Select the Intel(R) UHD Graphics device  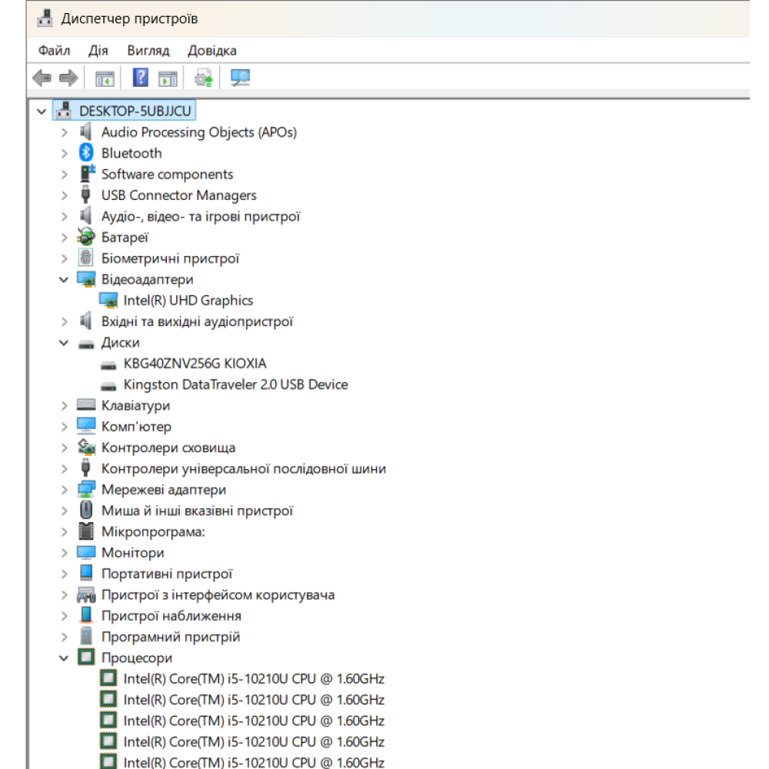coord(188,301)
